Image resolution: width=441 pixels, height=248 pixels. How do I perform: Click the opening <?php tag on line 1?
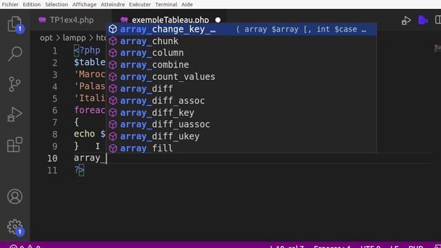point(88,50)
